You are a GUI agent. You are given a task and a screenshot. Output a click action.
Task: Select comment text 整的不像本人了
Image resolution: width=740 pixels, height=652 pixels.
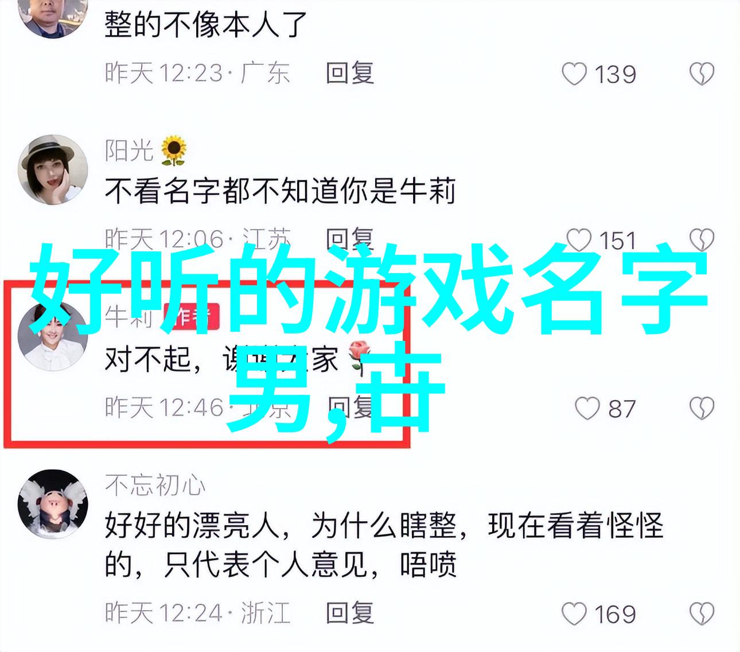(x=206, y=24)
